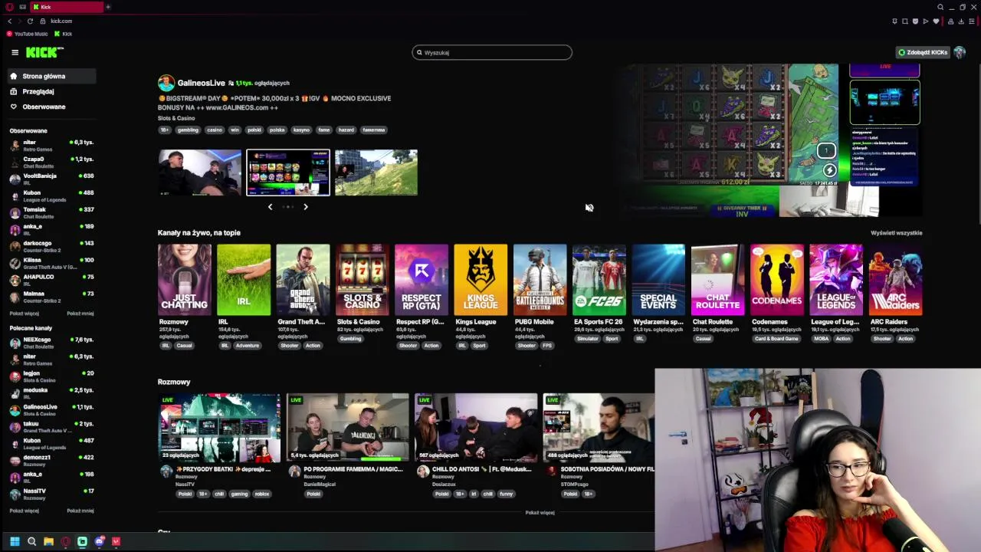Collapse Obserwowane list with Pokaż mniej
The height and width of the screenshot is (552, 981).
[80, 314]
